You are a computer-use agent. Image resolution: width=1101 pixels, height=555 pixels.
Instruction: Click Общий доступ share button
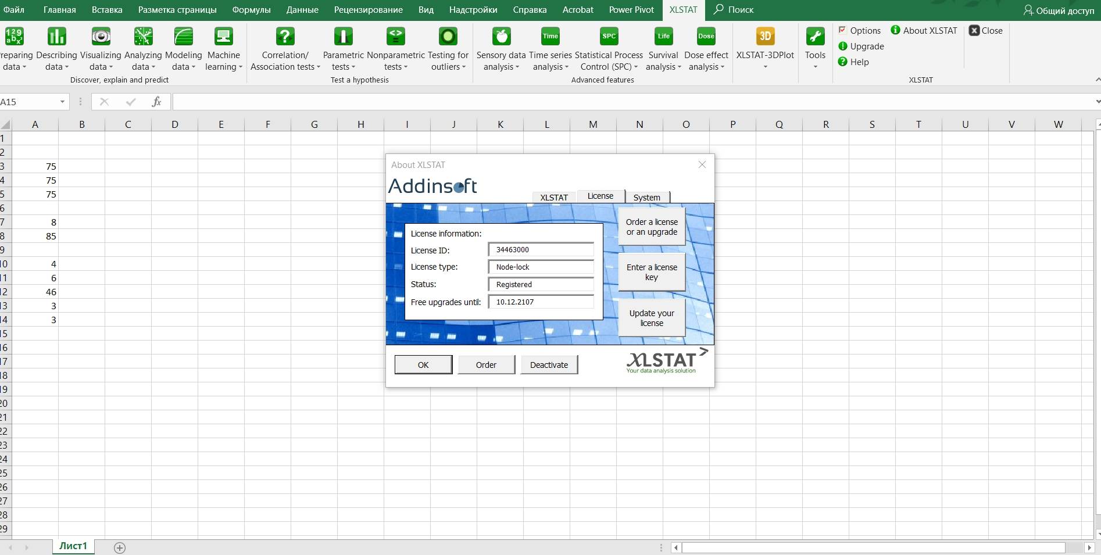click(1059, 10)
